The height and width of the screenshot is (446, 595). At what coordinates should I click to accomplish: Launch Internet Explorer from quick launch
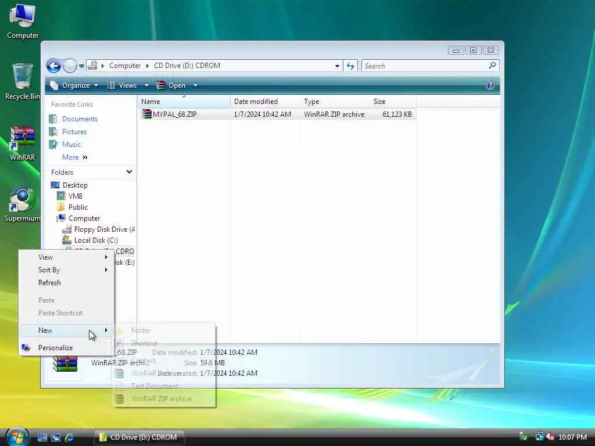point(70,437)
